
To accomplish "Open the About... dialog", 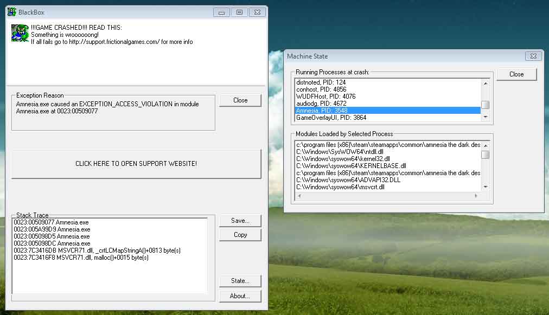I will [240, 296].
